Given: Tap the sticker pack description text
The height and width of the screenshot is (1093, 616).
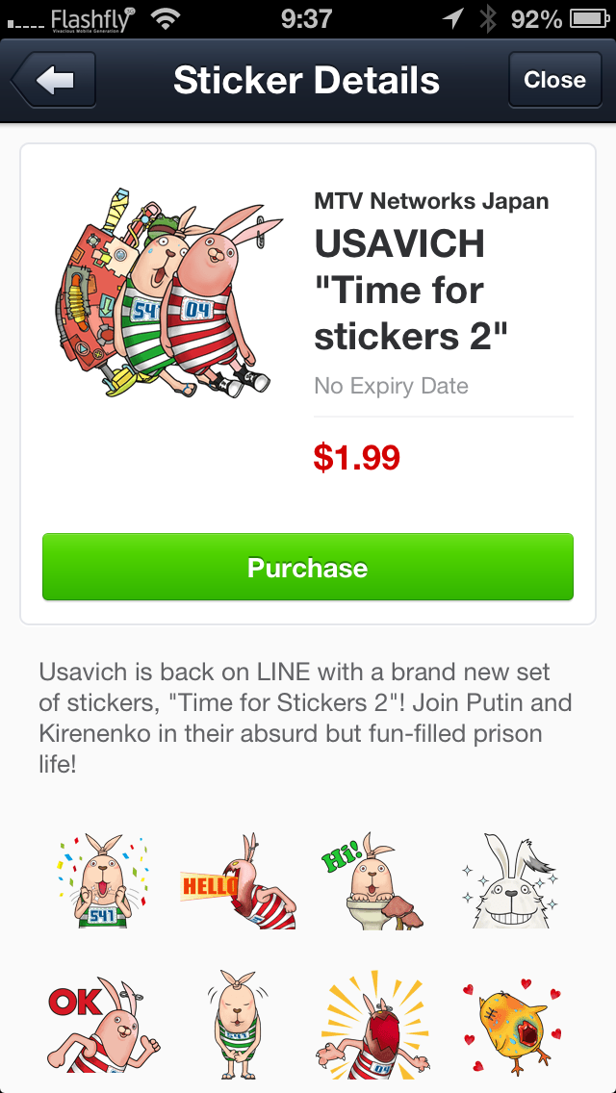Looking at the screenshot, I should pyautogui.click(x=305, y=718).
